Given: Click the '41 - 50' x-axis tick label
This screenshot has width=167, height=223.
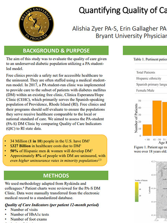Looking at the screenshot, I should pyautogui.click(x=157, y=139).
